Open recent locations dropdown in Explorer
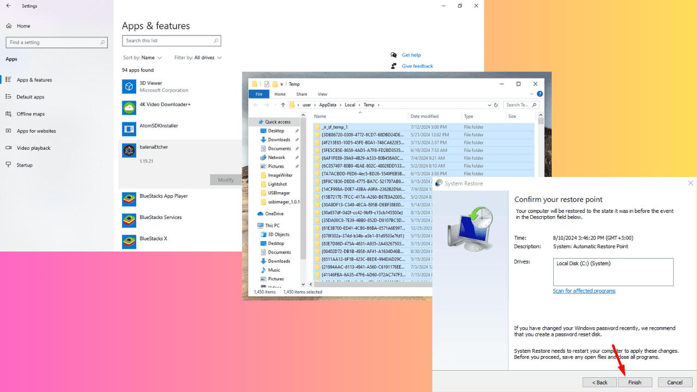The image size is (697, 392). [274, 105]
